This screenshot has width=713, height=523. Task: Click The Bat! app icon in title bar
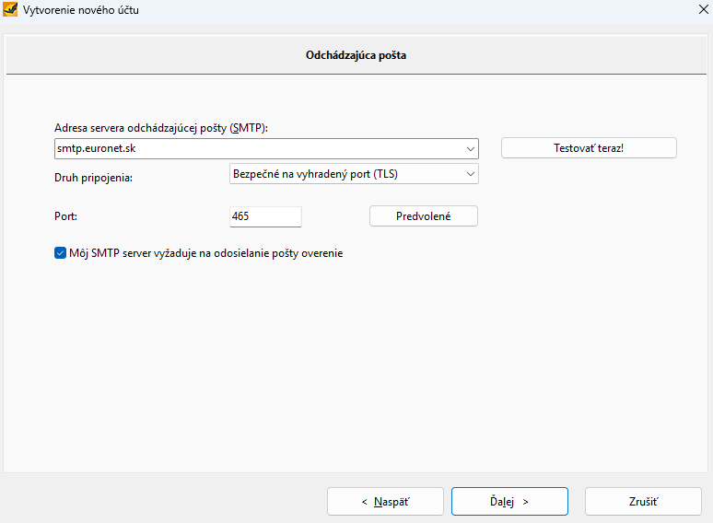point(10,9)
